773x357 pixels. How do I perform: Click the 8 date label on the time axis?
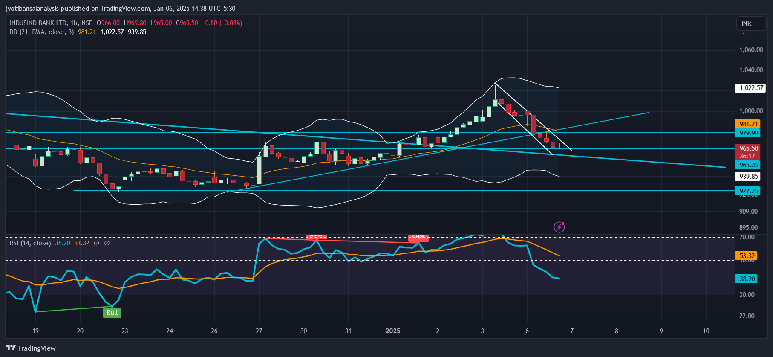617,331
